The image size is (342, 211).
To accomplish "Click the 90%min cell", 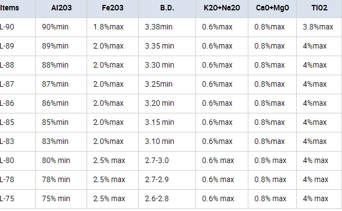I will pos(62,27).
